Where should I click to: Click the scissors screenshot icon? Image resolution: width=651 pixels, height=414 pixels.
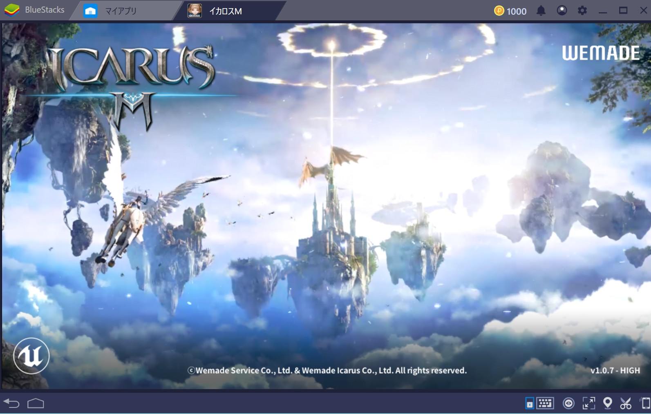[x=626, y=403]
